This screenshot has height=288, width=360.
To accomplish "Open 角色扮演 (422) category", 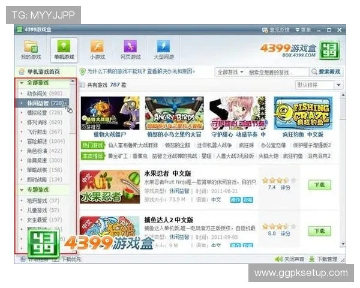I will click(44, 151).
